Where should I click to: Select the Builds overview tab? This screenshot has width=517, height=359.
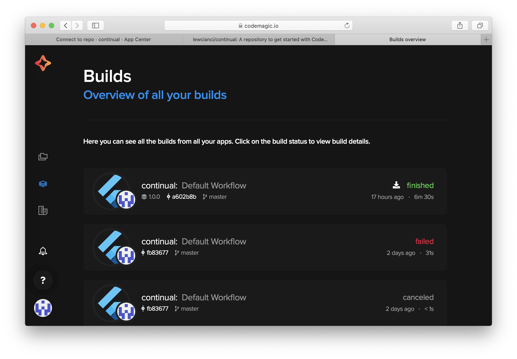pyautogui.click(x=408, y=39)
